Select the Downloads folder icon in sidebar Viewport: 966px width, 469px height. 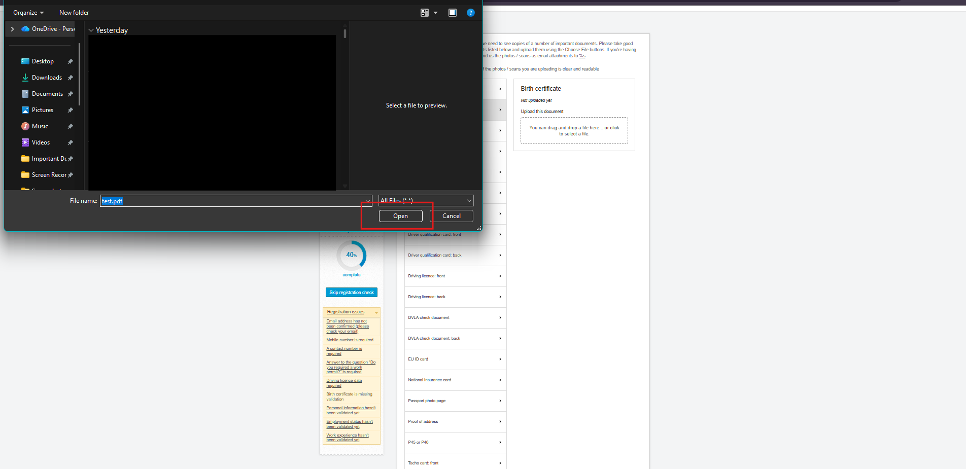pos(26,78)
